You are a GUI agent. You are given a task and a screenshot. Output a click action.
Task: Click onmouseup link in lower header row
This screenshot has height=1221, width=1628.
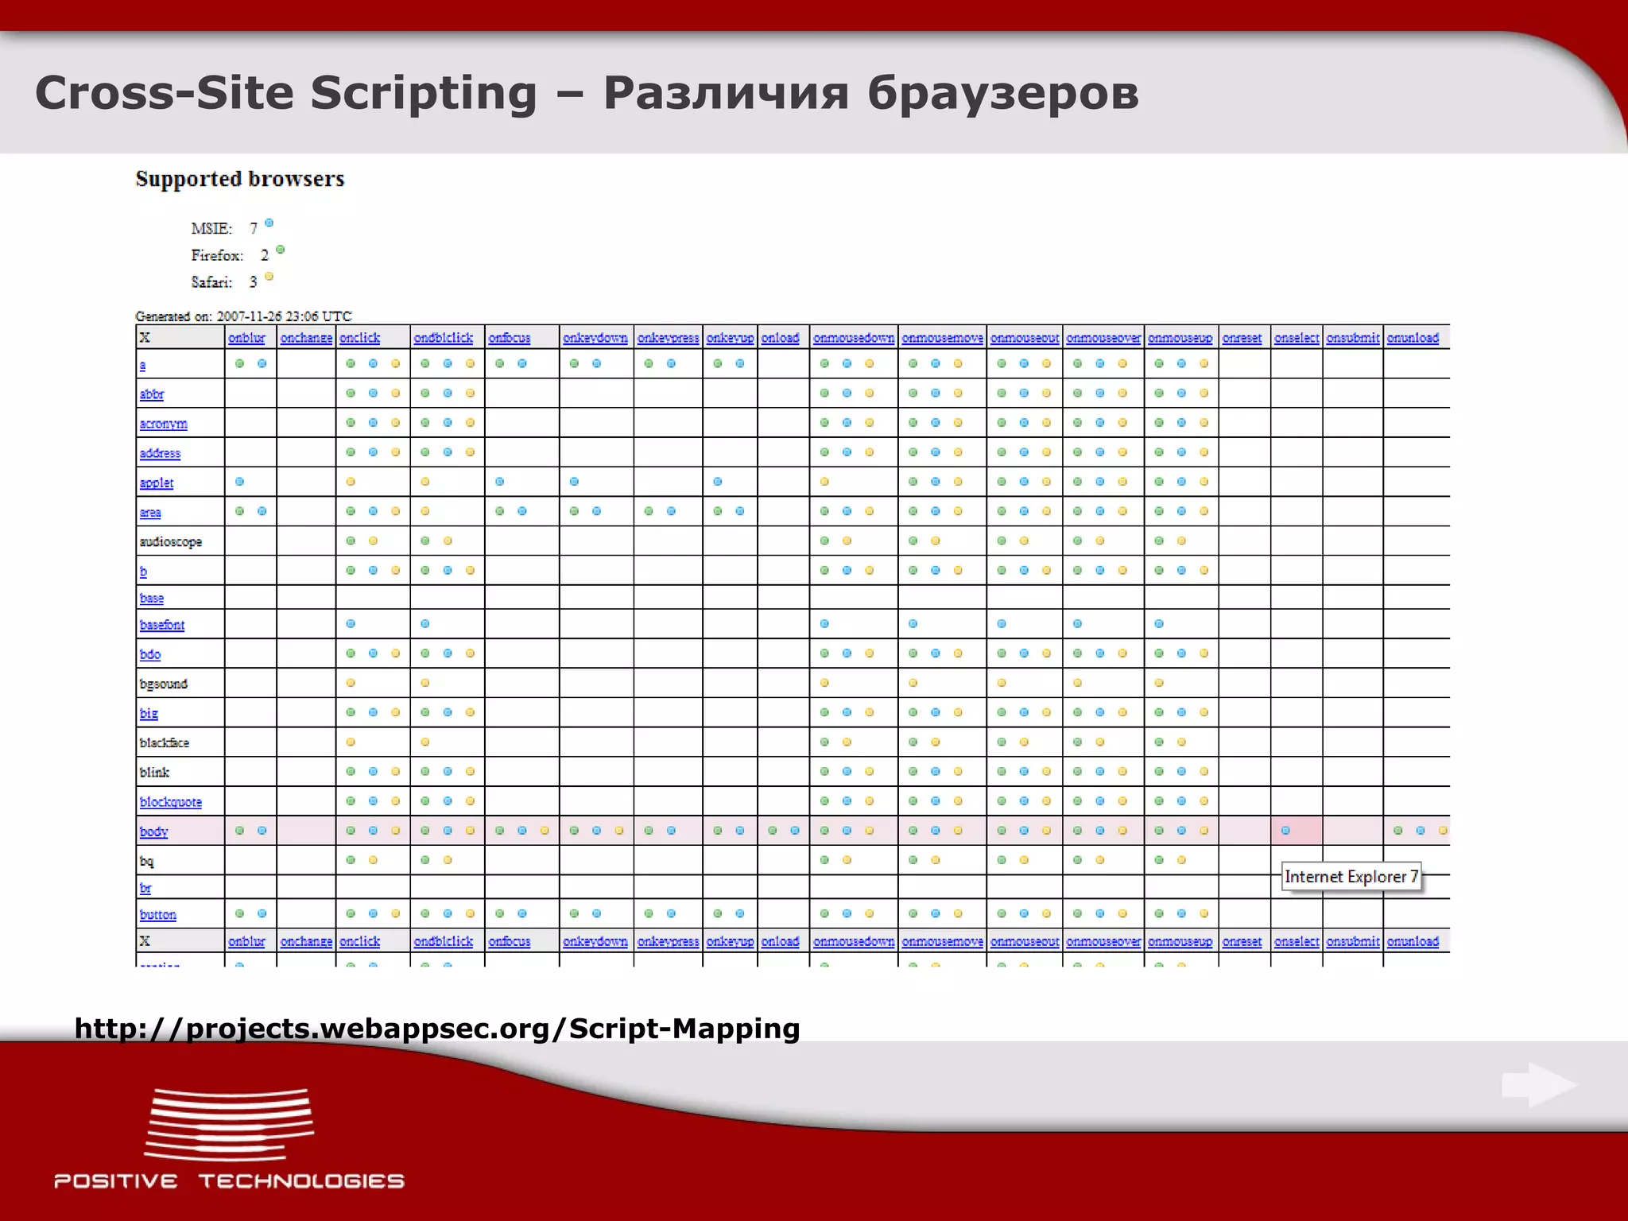point(1180,941)
